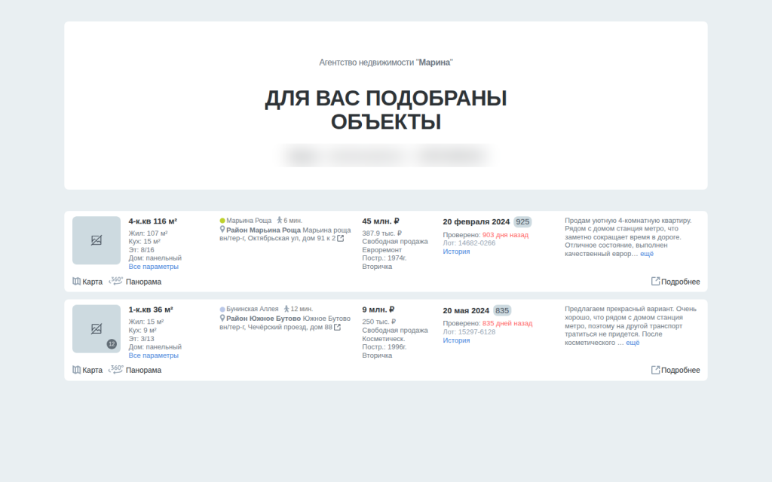Open photo placeholder of the 4-к.кв 116 м² listing
This screenshot has height=482, width=772.
pos(96,240)
